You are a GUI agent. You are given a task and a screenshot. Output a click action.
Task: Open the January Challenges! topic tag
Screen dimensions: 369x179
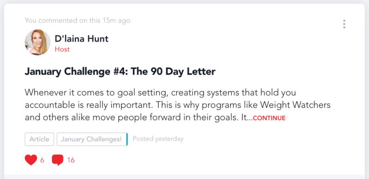pos(92,139)
